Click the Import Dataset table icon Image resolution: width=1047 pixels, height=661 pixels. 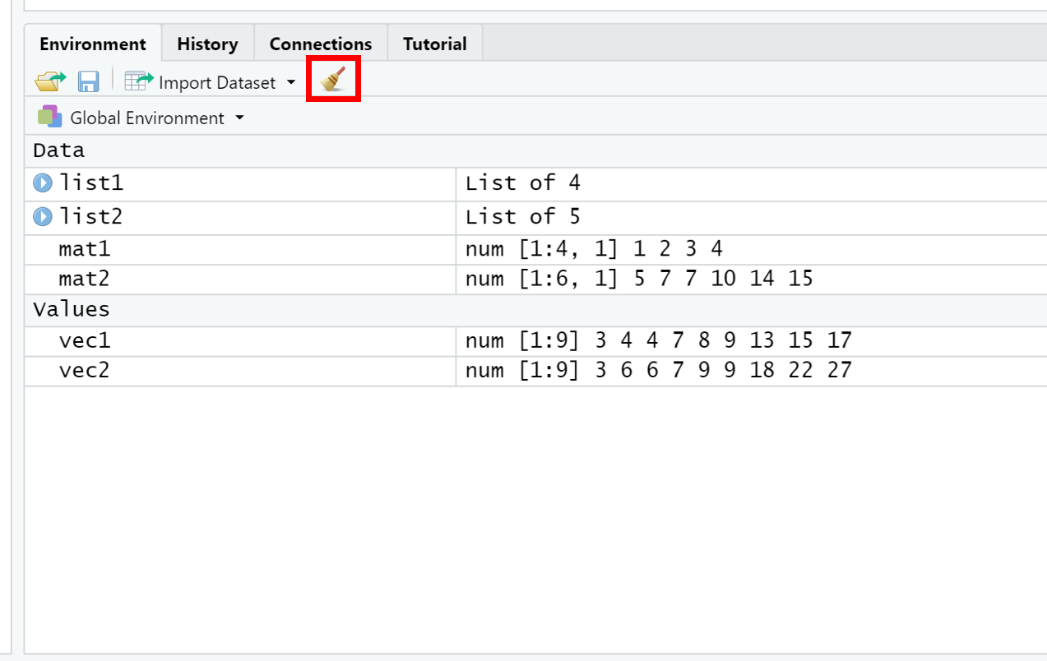[139, 81]
